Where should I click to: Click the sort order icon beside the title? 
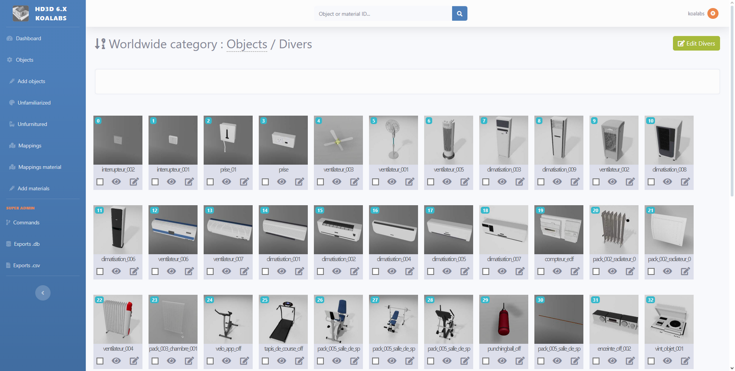tap(100, 44)
